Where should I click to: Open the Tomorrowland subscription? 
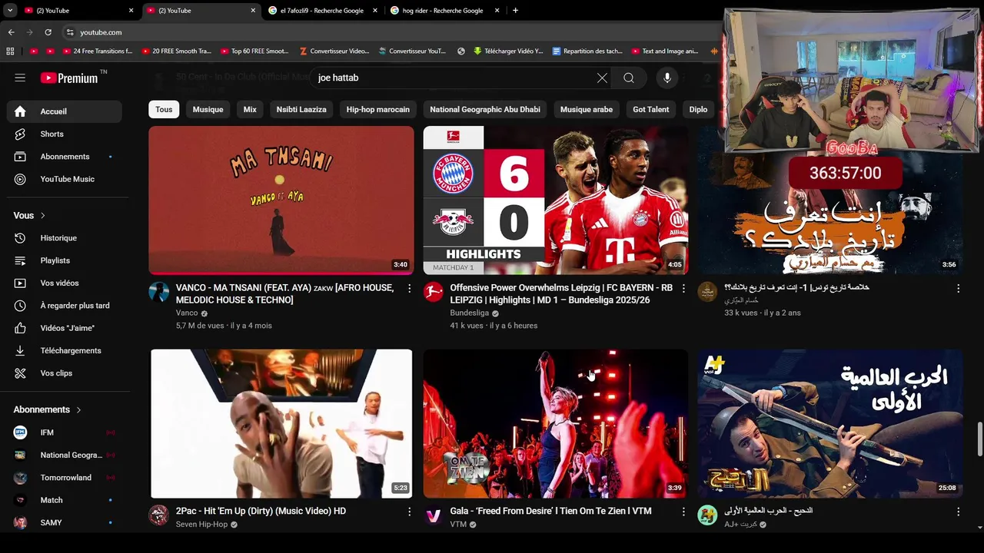coord(65,478)
